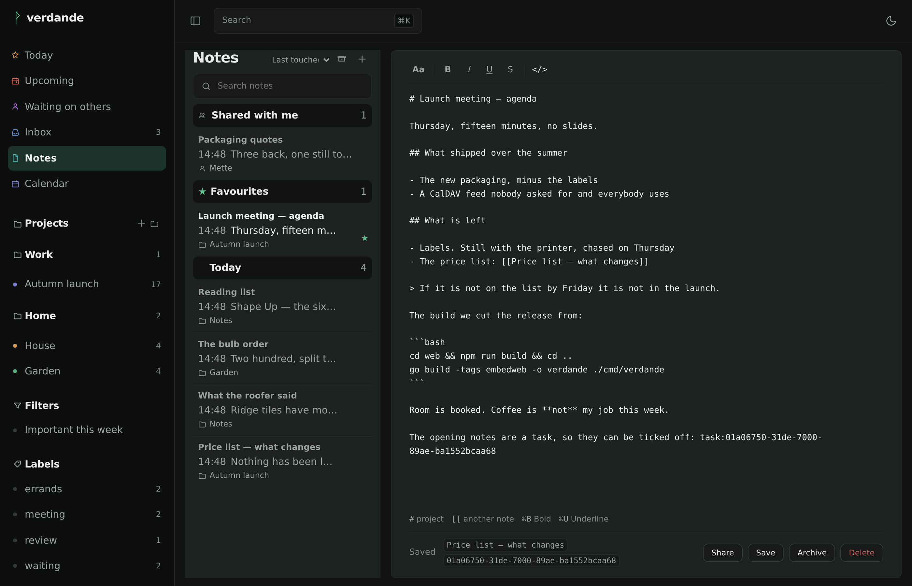Viewport: 912px width, 586px height.
Task: Create a new note with plus icon
Action: tap(362, 59)
